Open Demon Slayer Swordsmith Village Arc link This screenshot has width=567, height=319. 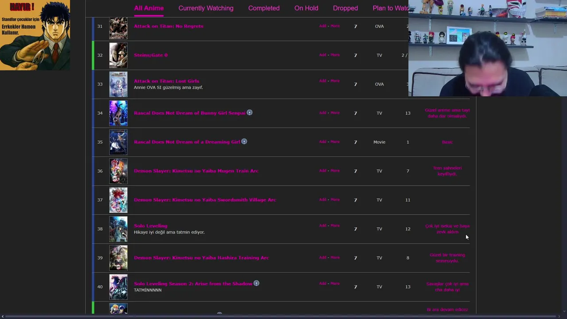205,200
